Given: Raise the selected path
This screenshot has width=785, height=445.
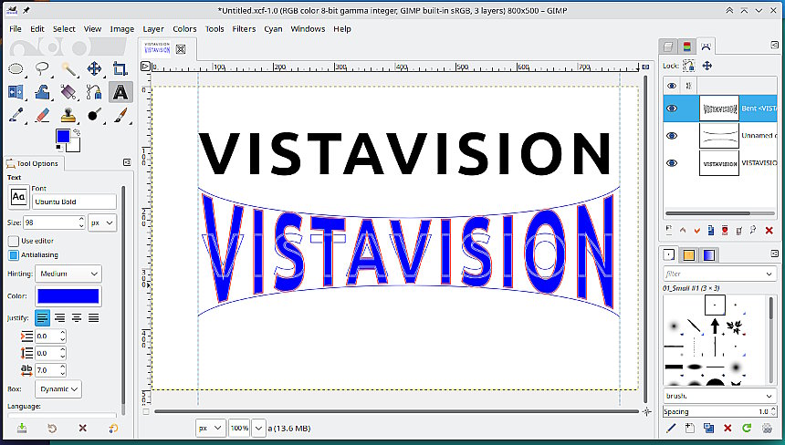Looking at the screenshot, I should pos(683,231).
